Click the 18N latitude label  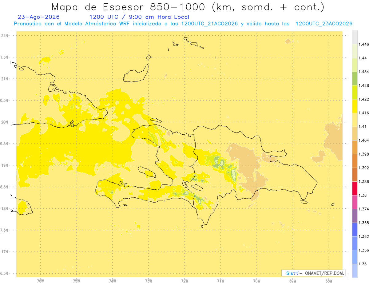click(5, 208)
